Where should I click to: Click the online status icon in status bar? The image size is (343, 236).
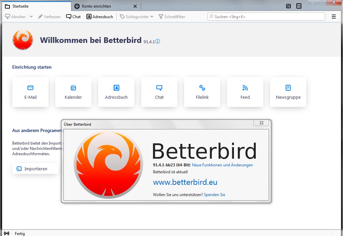7,233
